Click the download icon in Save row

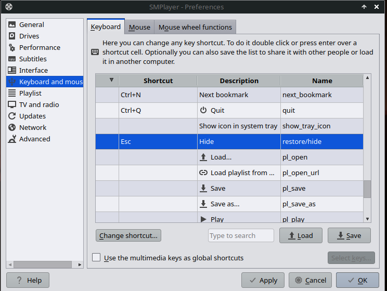pyautogui.click(x=203, y=188)
